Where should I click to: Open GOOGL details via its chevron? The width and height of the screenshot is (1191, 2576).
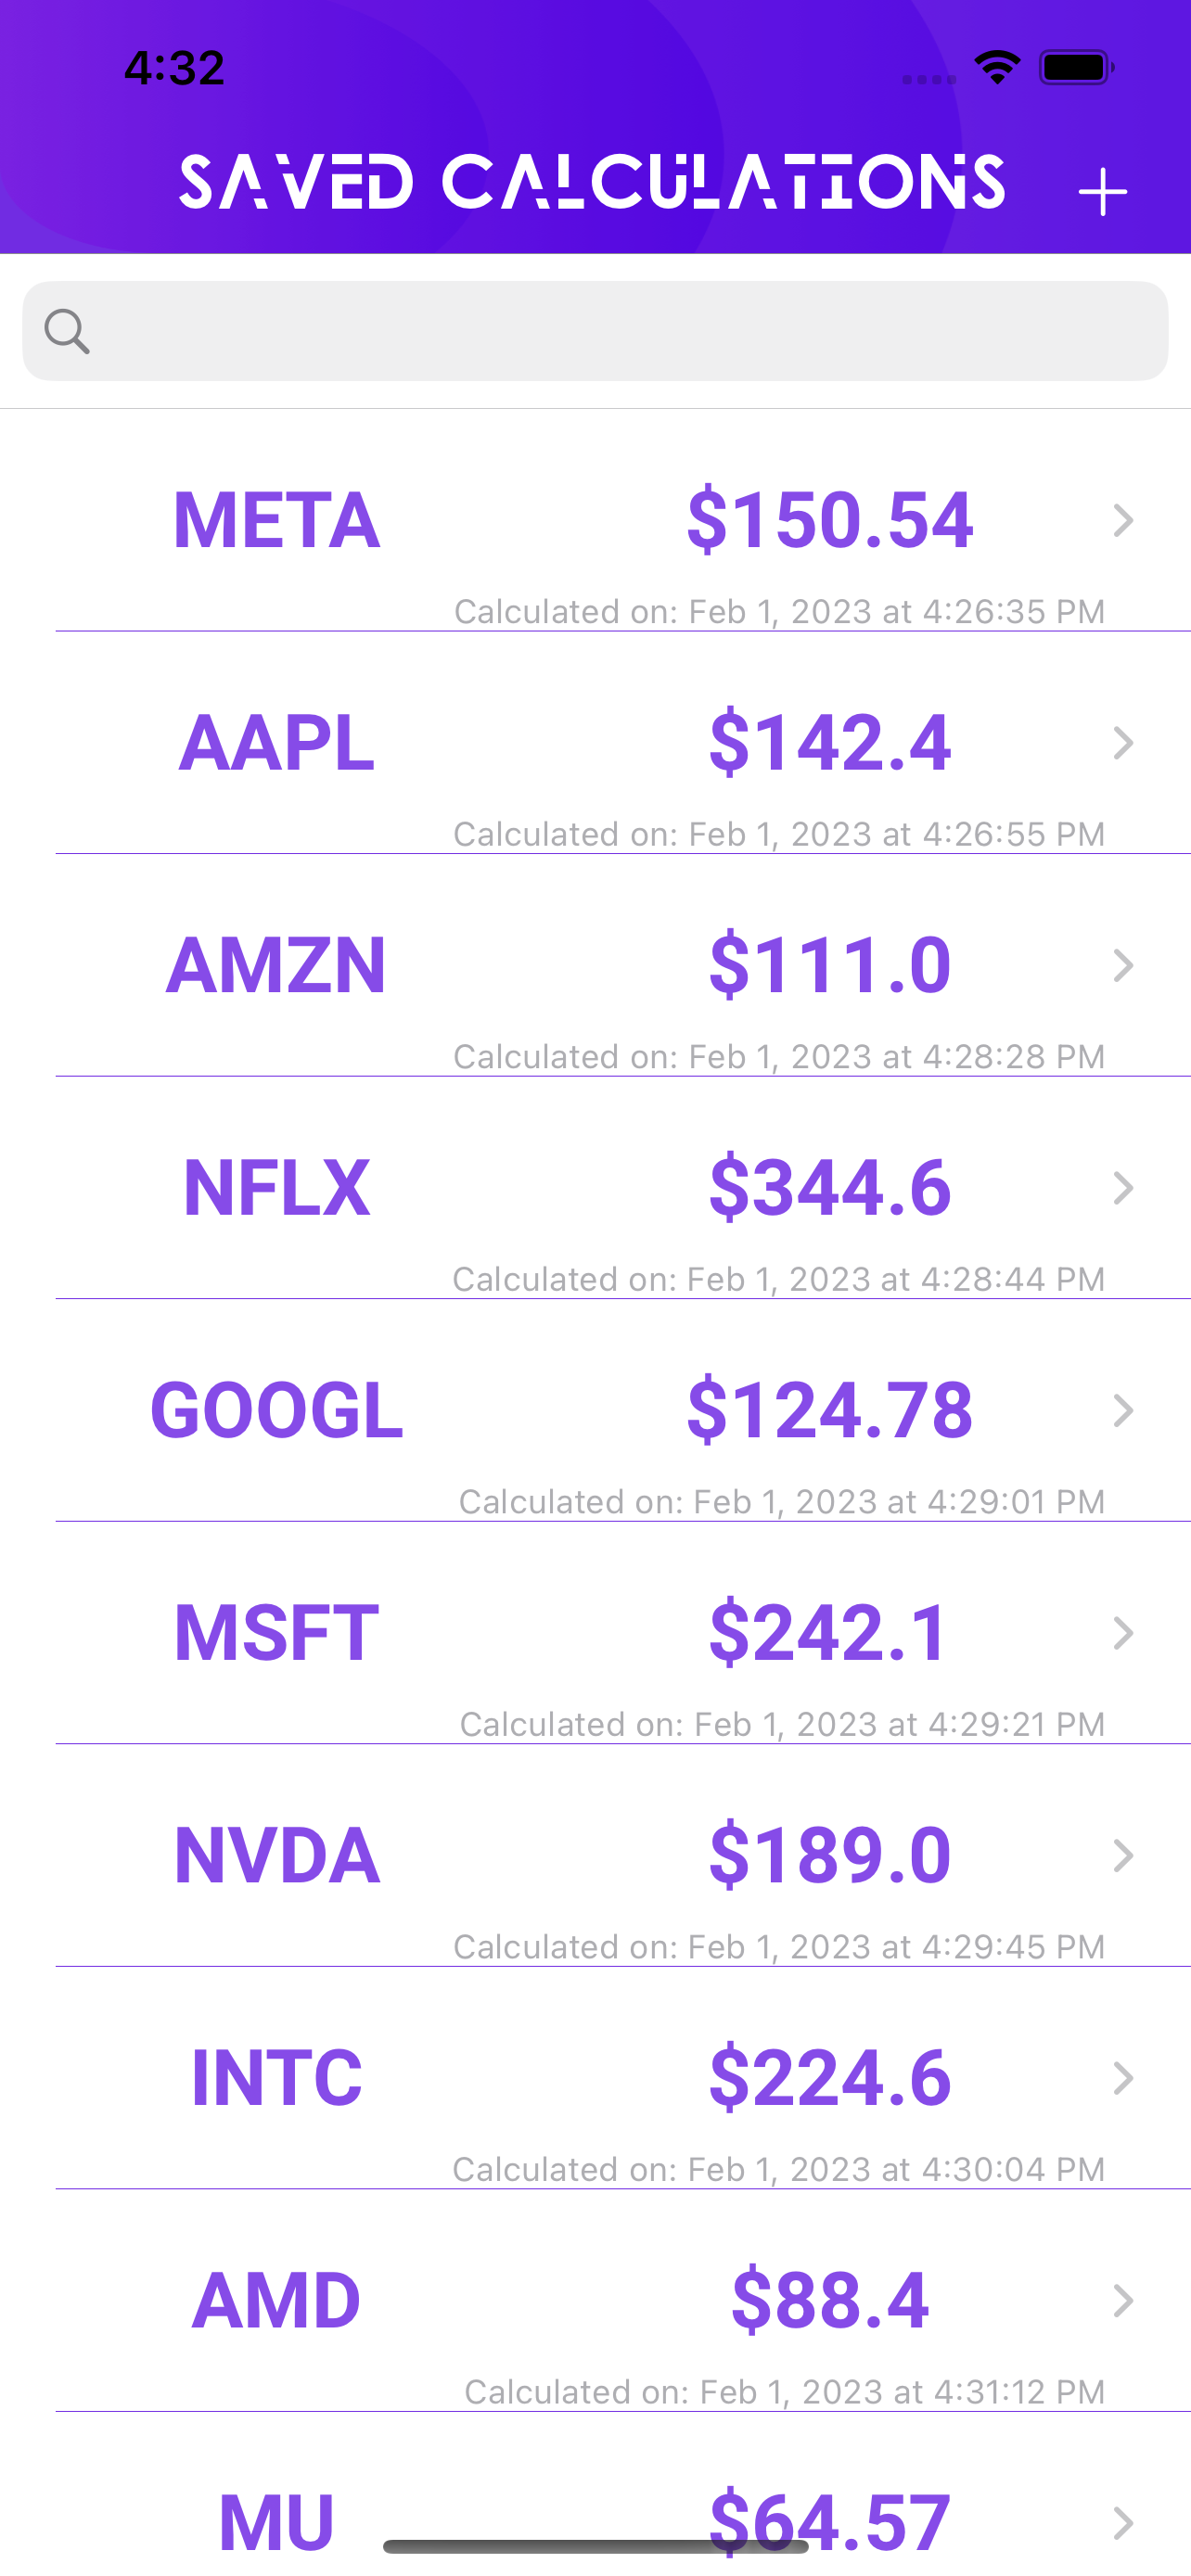pos(1123,1411)
